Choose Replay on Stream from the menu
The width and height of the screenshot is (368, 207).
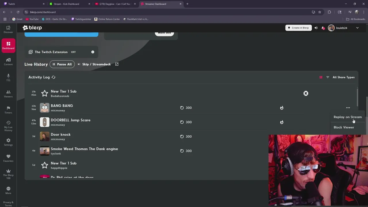click(348, 117)
